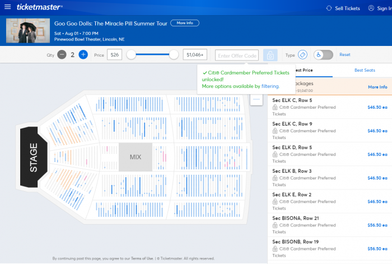The height and width of the screenshot is (264, 392).
Task: Increase ticket quantity with plus button
Action: (83, 55)
